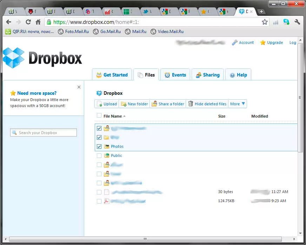
Task: Switch to the Files tab
Action: coord(146,75)
